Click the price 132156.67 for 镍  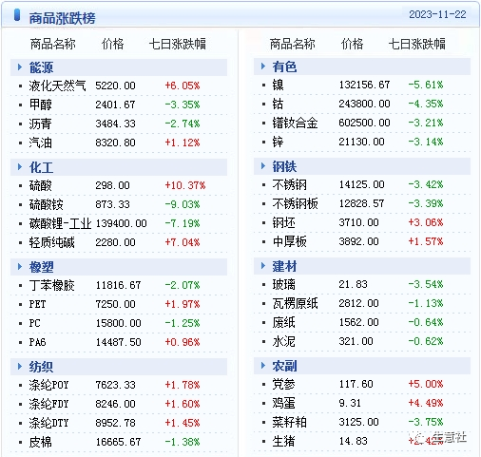coord(364,85)
